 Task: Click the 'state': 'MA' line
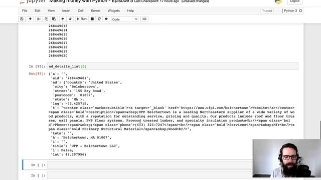pyautogui.click(x=68, y=99)
